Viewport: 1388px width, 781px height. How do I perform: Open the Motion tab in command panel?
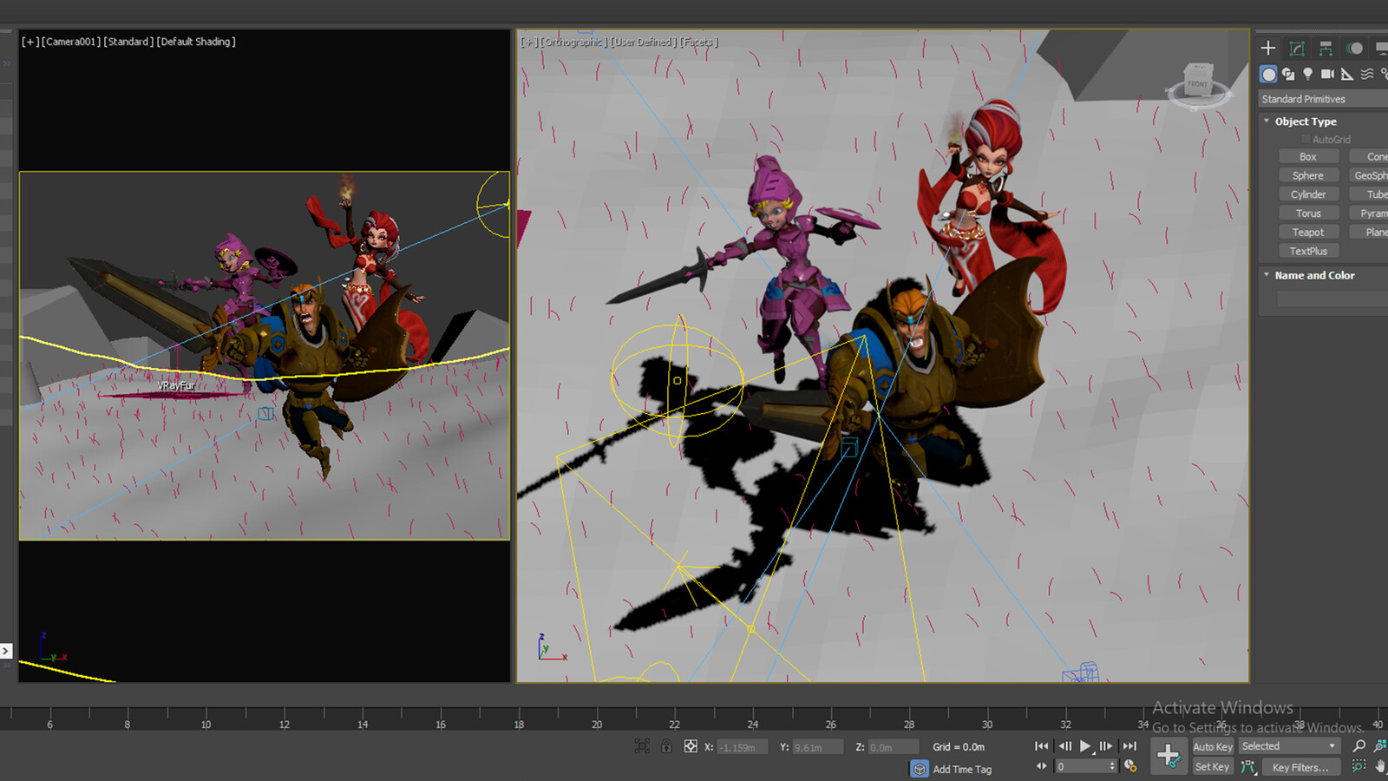(x=1354, y=49)
